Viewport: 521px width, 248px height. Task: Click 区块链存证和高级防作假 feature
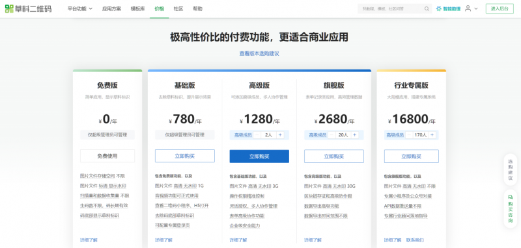(x=328, y=196)
